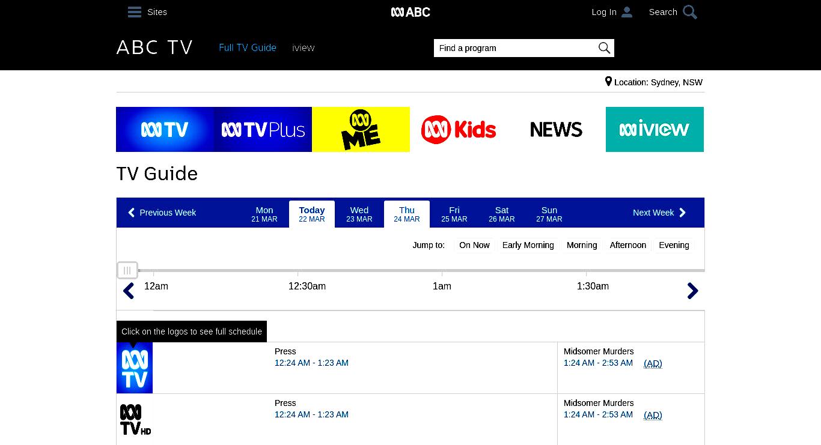This screenshot has width=821, height=445.
Task: Open the ABC TV Plus channel banner
Action: click(x=263, y=129)
